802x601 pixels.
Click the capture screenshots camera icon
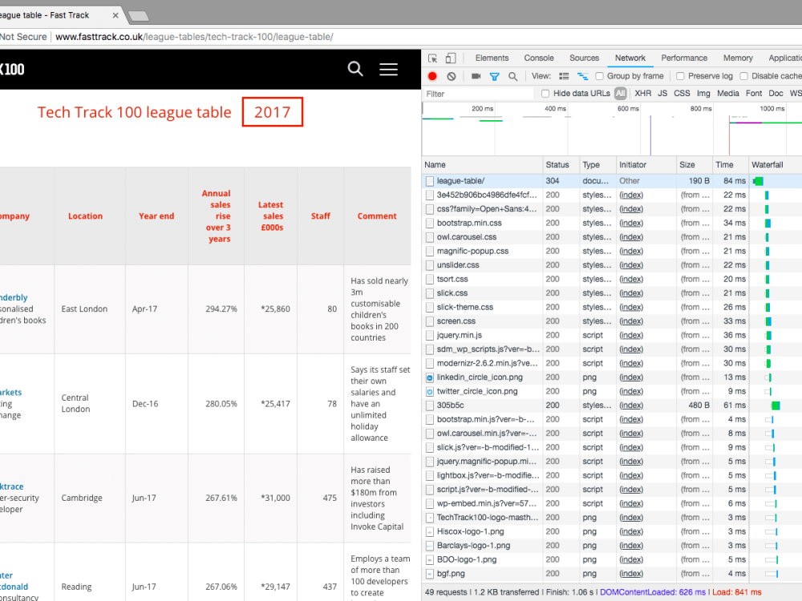click(x=476, y=76)
